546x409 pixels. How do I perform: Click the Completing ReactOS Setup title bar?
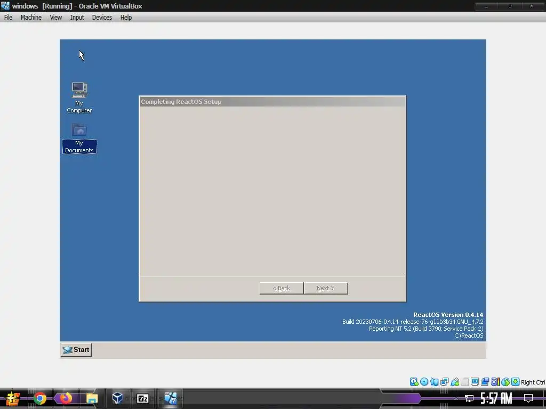click(272, 102)
